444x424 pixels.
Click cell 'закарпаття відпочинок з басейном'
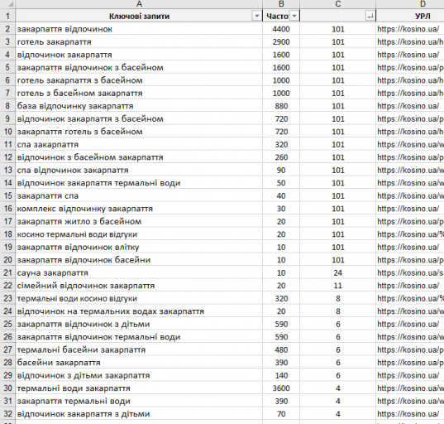click(x=139, y=68)
